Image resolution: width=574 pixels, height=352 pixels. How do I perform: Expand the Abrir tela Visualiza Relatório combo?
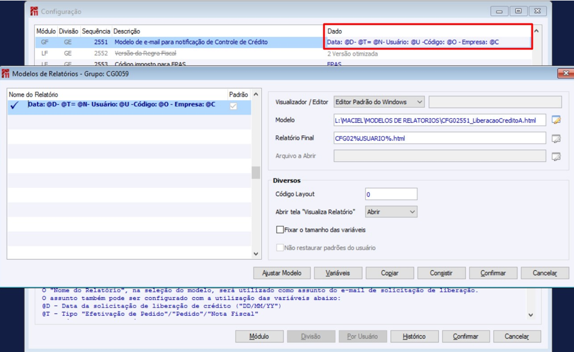pyautogui.click(x=391, y=212)
